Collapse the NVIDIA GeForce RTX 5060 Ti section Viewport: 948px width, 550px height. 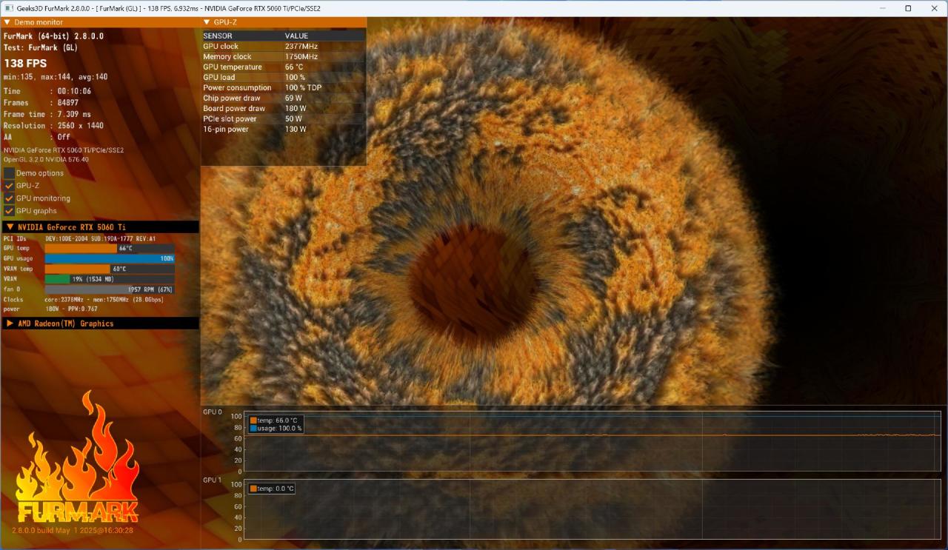coord(10,227)
